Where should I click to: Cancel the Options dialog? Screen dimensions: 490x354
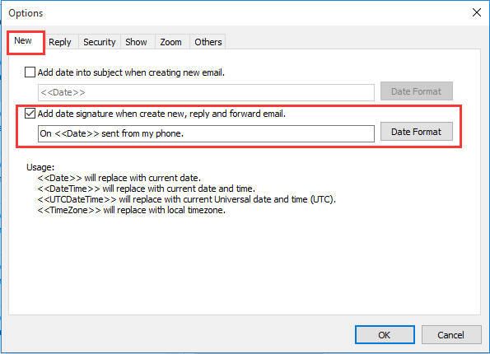click(451, 335)
